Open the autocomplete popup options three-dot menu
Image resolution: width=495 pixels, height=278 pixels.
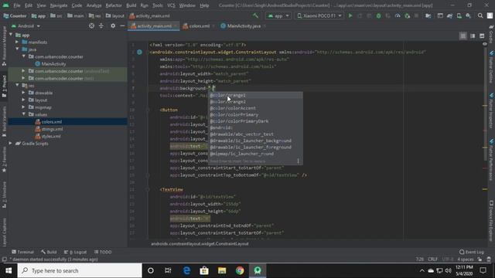(298, 161)
